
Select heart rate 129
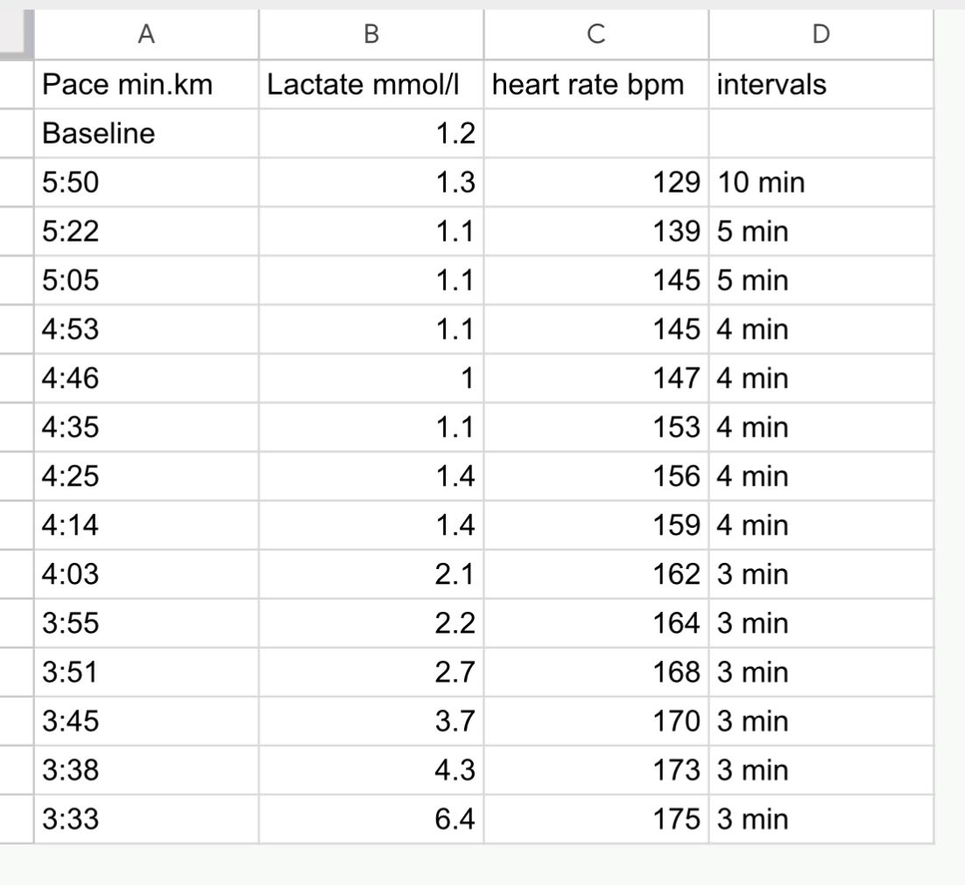pos(595,183)
